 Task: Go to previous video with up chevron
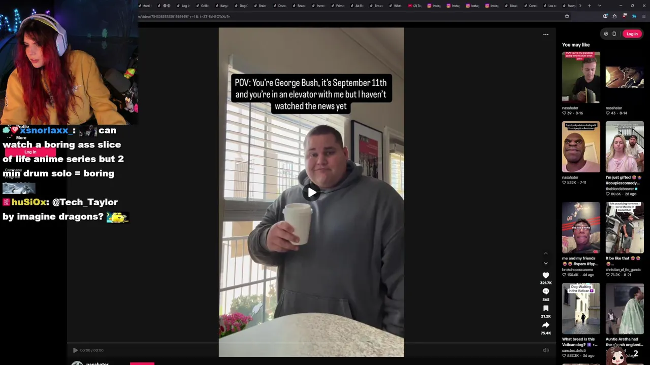pos(546,253)
